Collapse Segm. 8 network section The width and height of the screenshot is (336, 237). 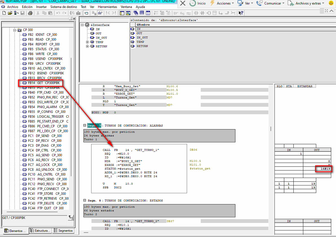coord(85,200)
